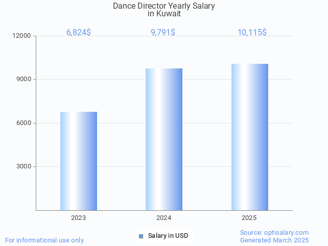This screenshot has height=246, width=328.
Task: Click the 2023 salary bar
Action: tap(79, 161)
